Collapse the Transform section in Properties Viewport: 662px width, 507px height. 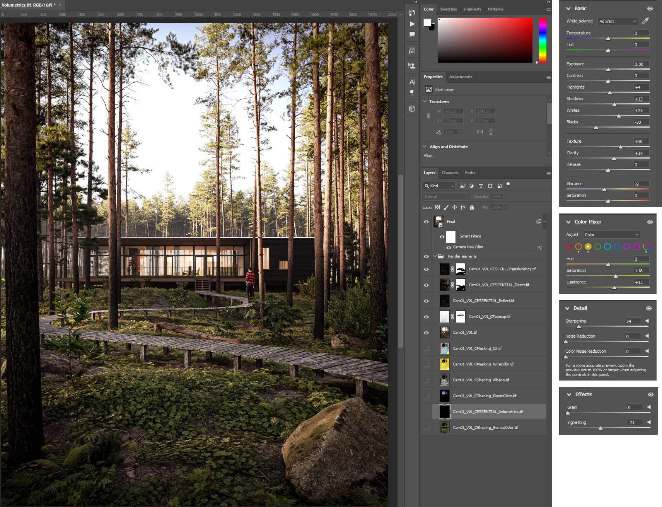tap(425, 101)
